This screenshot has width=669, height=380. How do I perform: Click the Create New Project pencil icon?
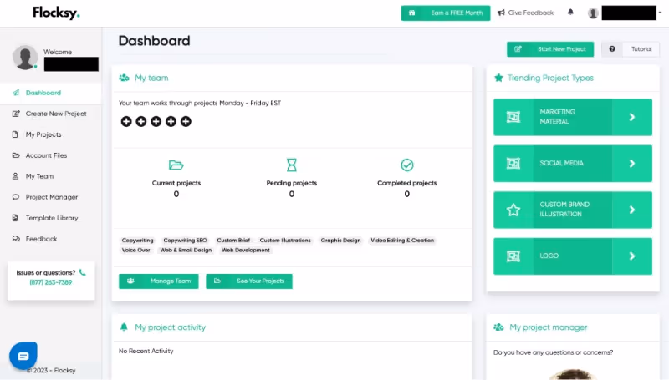coord(16,114)
